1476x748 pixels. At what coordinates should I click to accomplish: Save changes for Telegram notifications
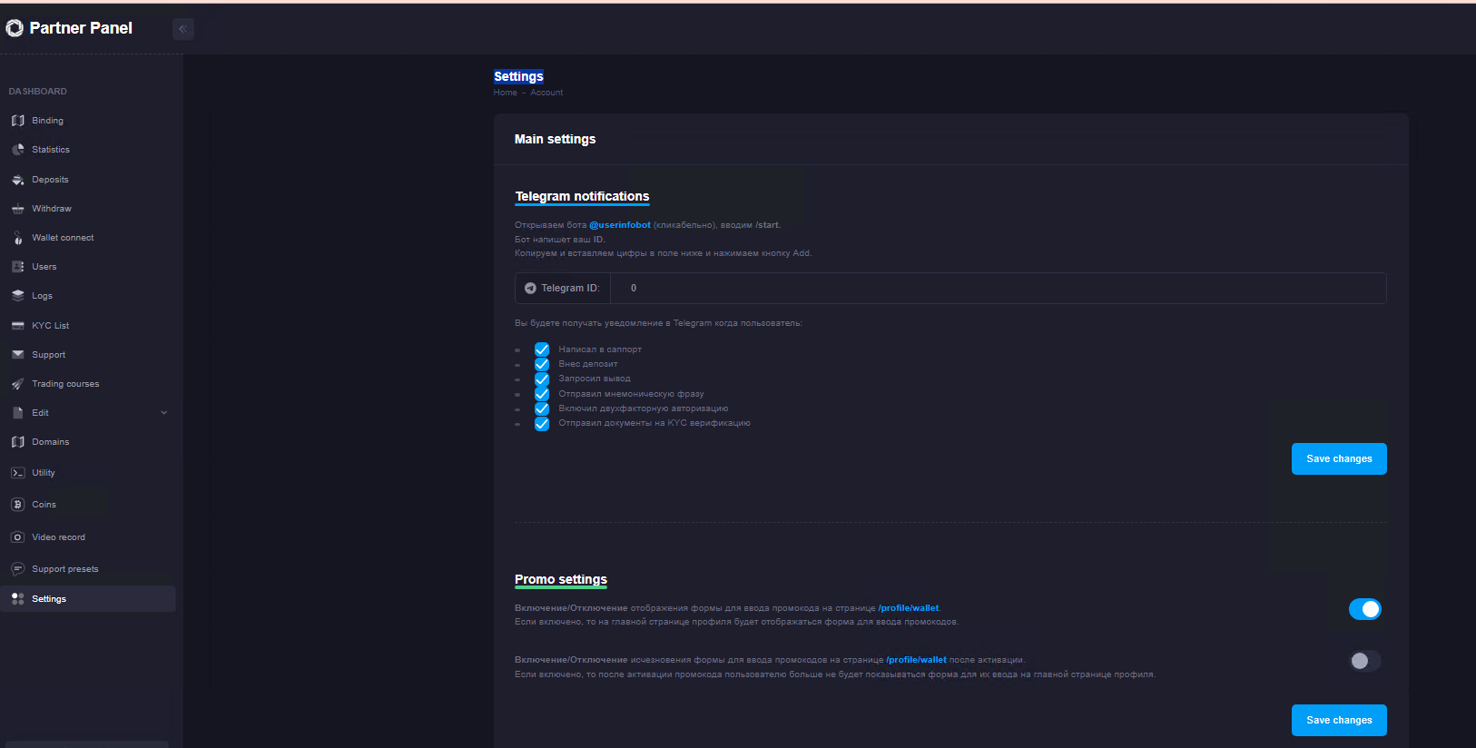[x=1338, y=459]
